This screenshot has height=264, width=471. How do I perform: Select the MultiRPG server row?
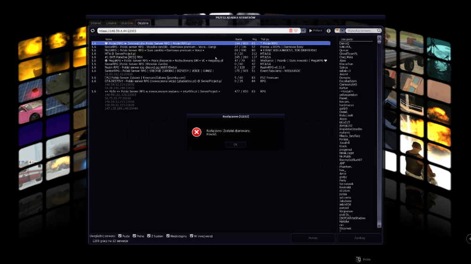(211, 50)
